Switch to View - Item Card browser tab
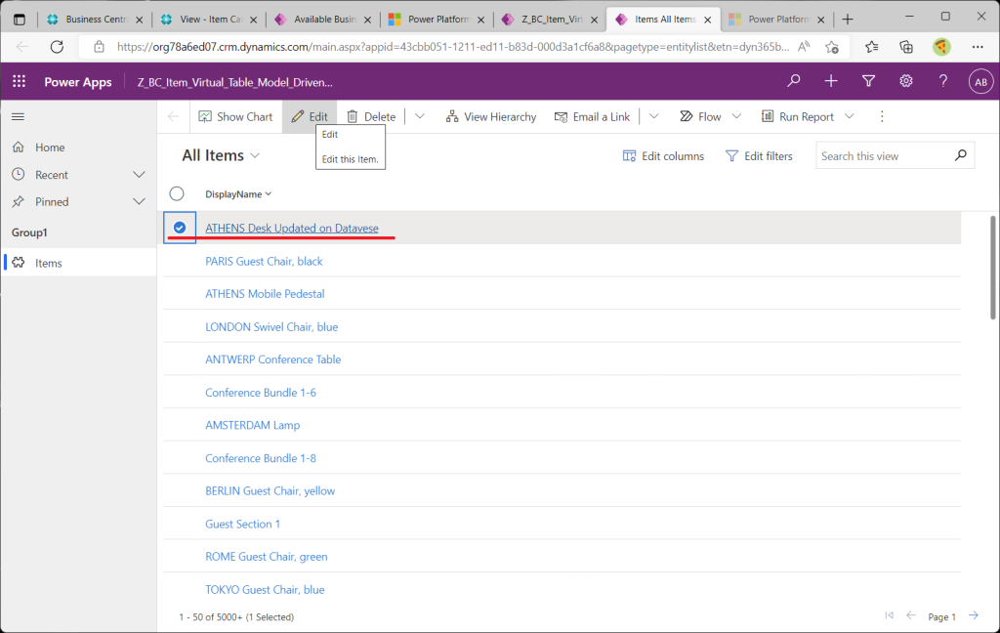This screenshot has height=633, width=1000. (x=209, y=20)
